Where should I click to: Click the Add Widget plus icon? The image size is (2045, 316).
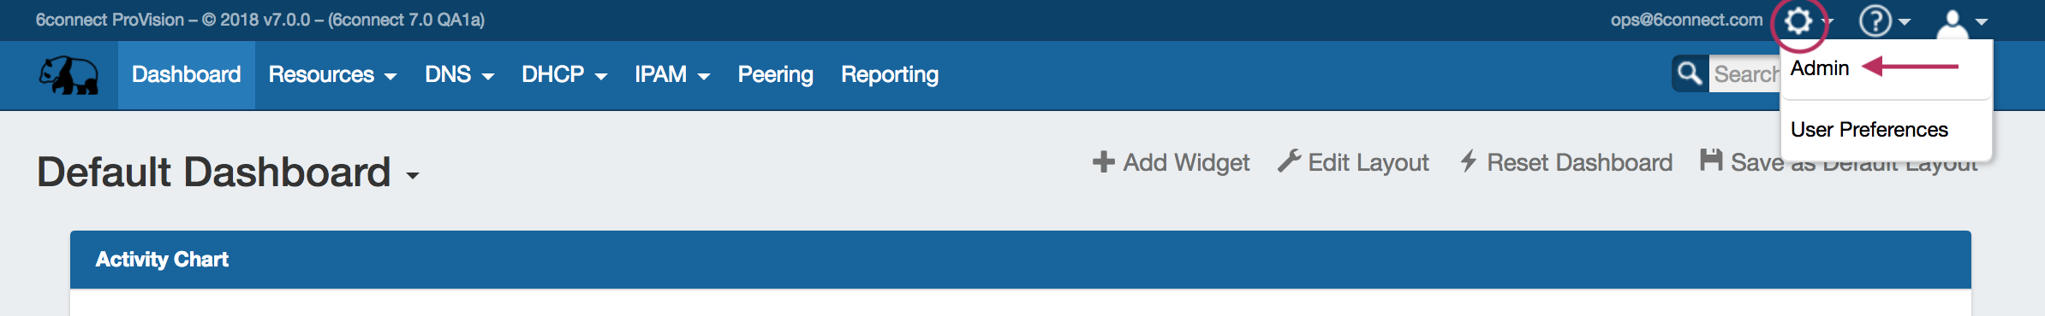[x=1103, y=161]
